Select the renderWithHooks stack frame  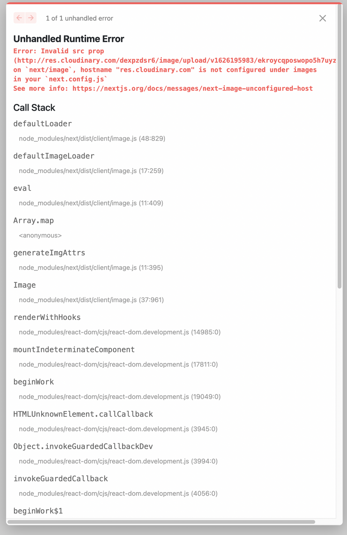pyautogui.click(x=47, y=317)
